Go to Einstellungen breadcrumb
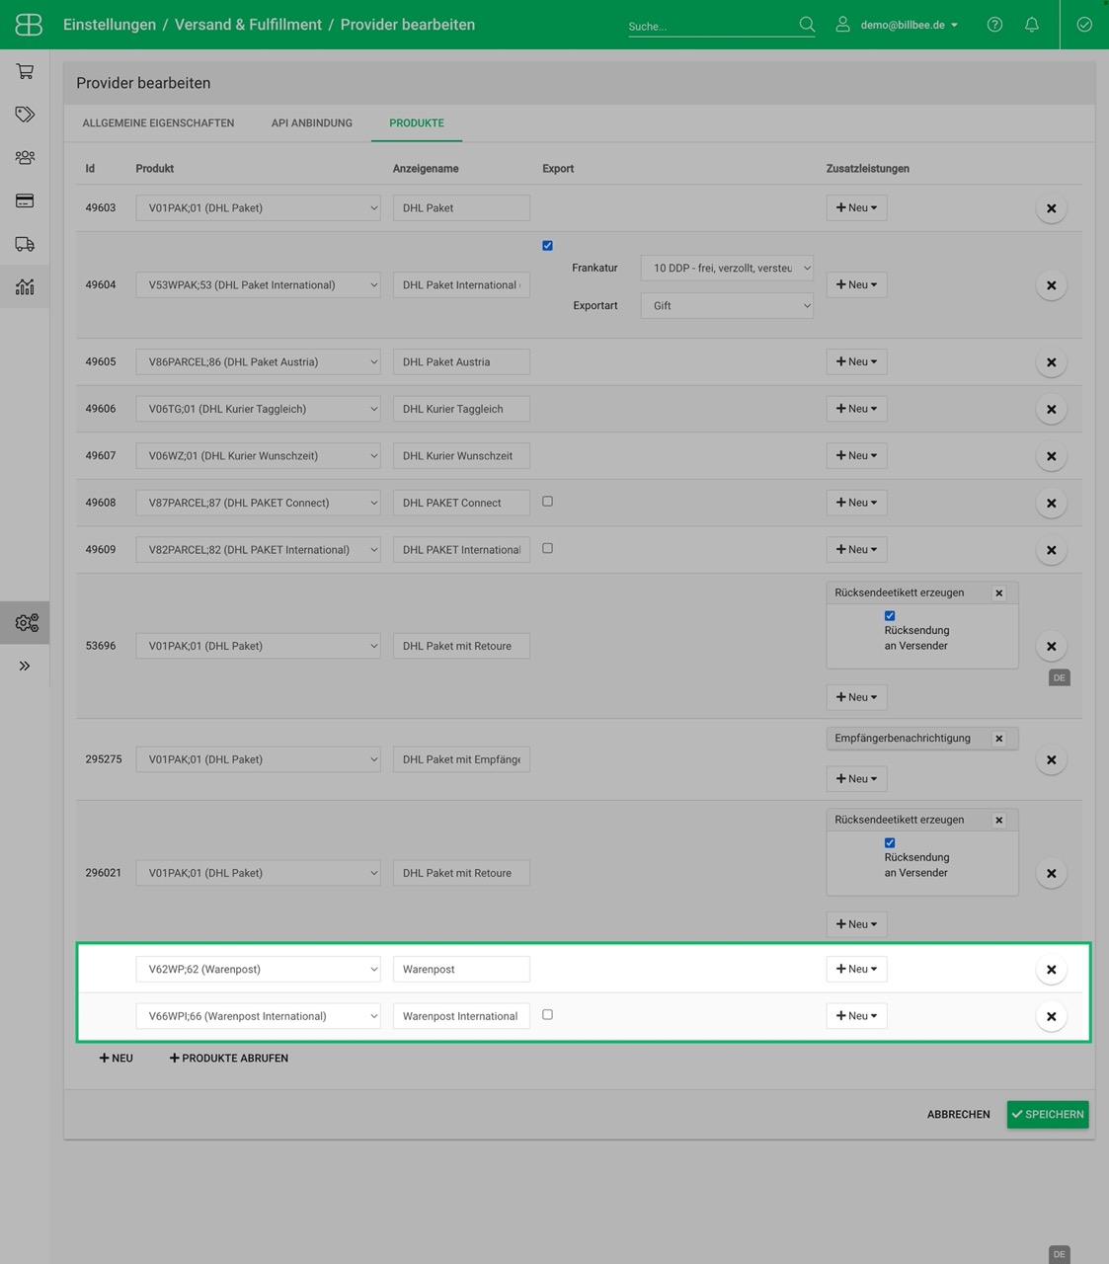1109x1264 pixels. click(x=110, y=25)
